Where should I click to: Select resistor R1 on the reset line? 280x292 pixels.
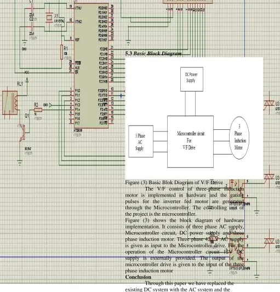62,52
